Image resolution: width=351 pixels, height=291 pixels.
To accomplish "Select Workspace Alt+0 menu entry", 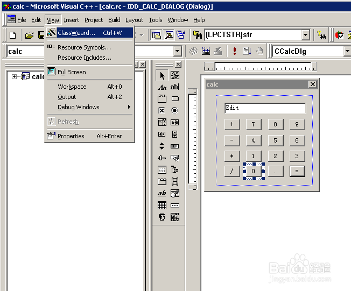I will (x=89, y=87).
